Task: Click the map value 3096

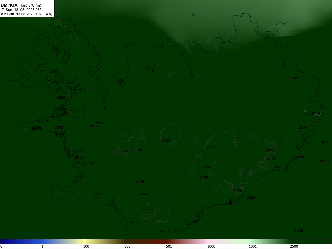Action: 93,126
